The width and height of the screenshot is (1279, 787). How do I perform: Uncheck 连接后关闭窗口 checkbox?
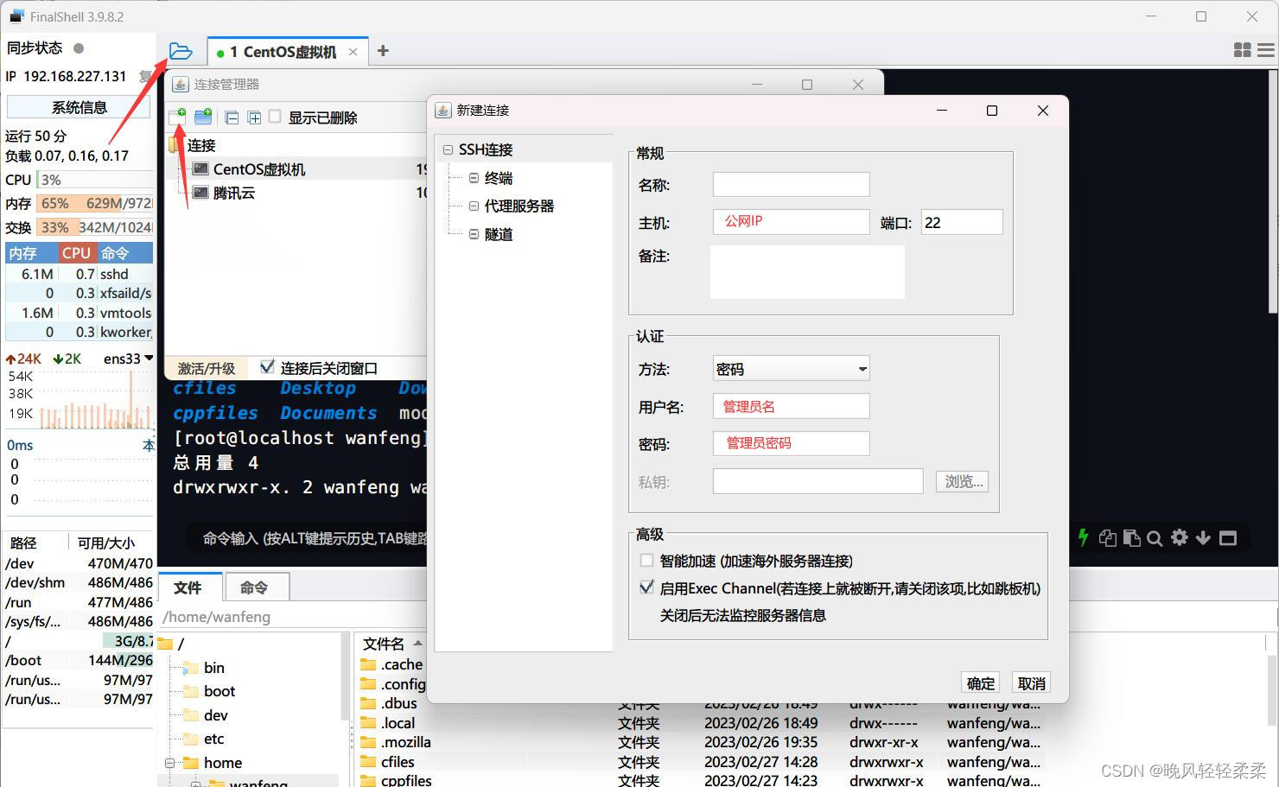[267, 367]
